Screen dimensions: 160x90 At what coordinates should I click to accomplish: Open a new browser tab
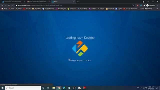(78, 2)
